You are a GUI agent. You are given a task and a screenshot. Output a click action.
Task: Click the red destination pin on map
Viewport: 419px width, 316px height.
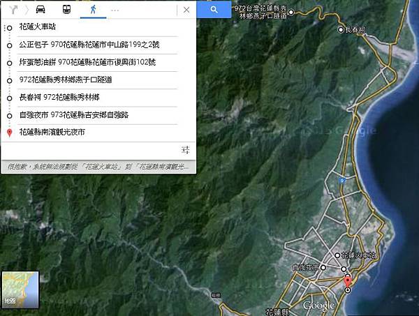348,282
